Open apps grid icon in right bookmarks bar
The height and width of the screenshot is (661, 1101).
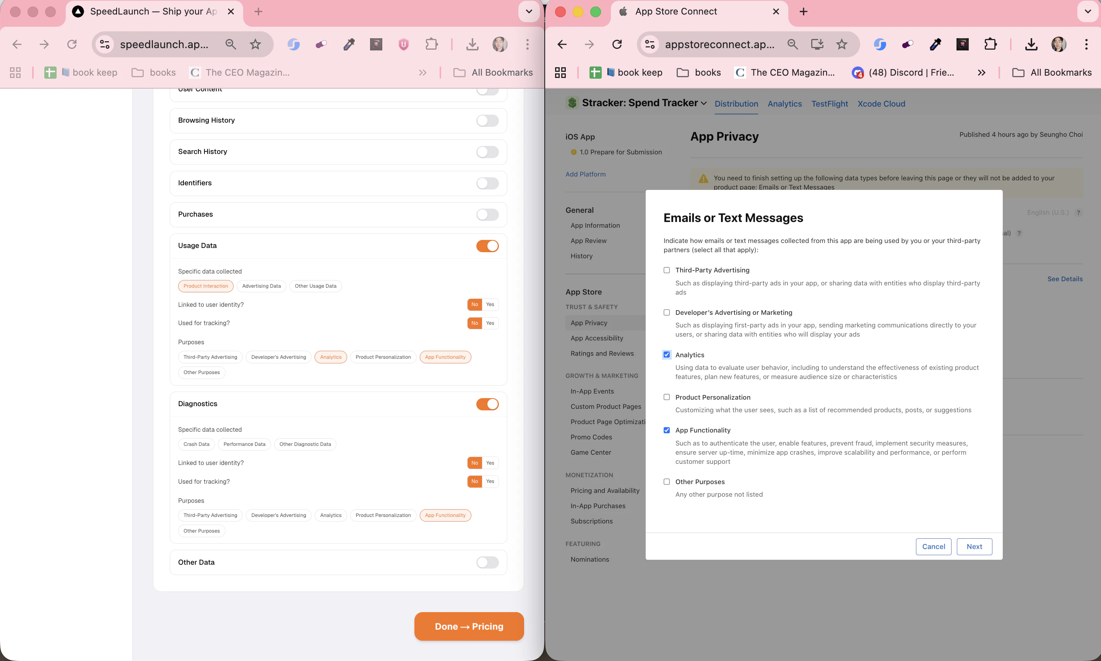560,73
